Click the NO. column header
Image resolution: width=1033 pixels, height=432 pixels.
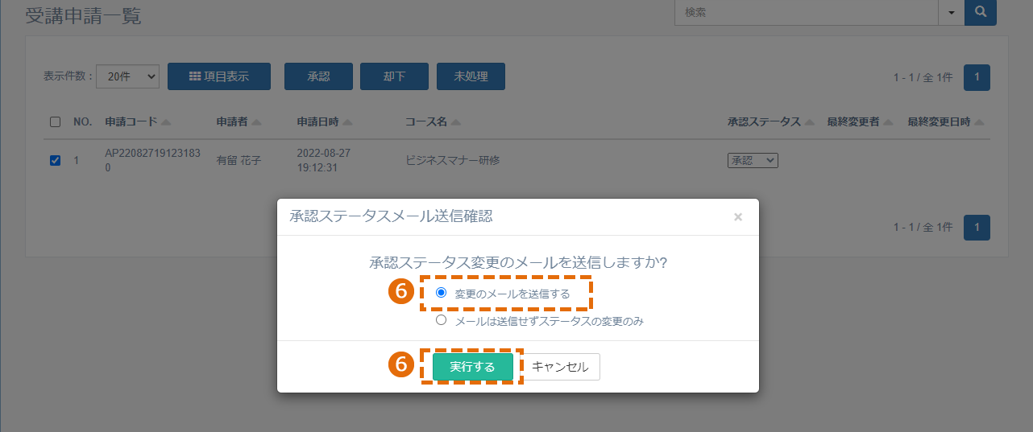tap(83, 122)
